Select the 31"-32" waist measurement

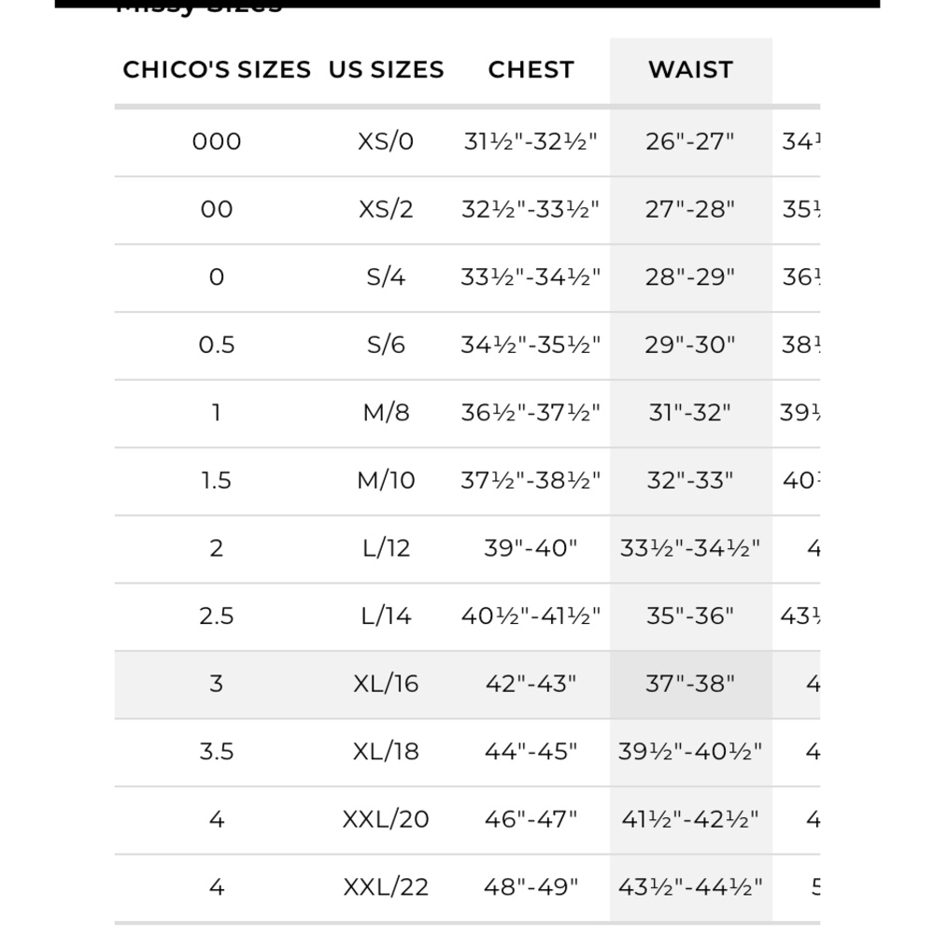pos(690,413)
